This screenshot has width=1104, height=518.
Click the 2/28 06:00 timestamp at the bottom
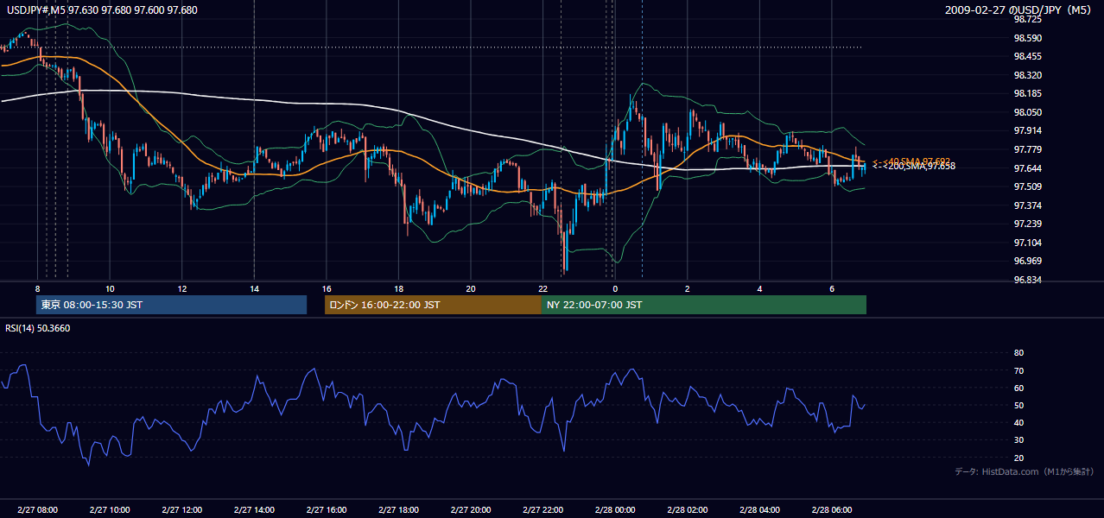coord(831,510)
